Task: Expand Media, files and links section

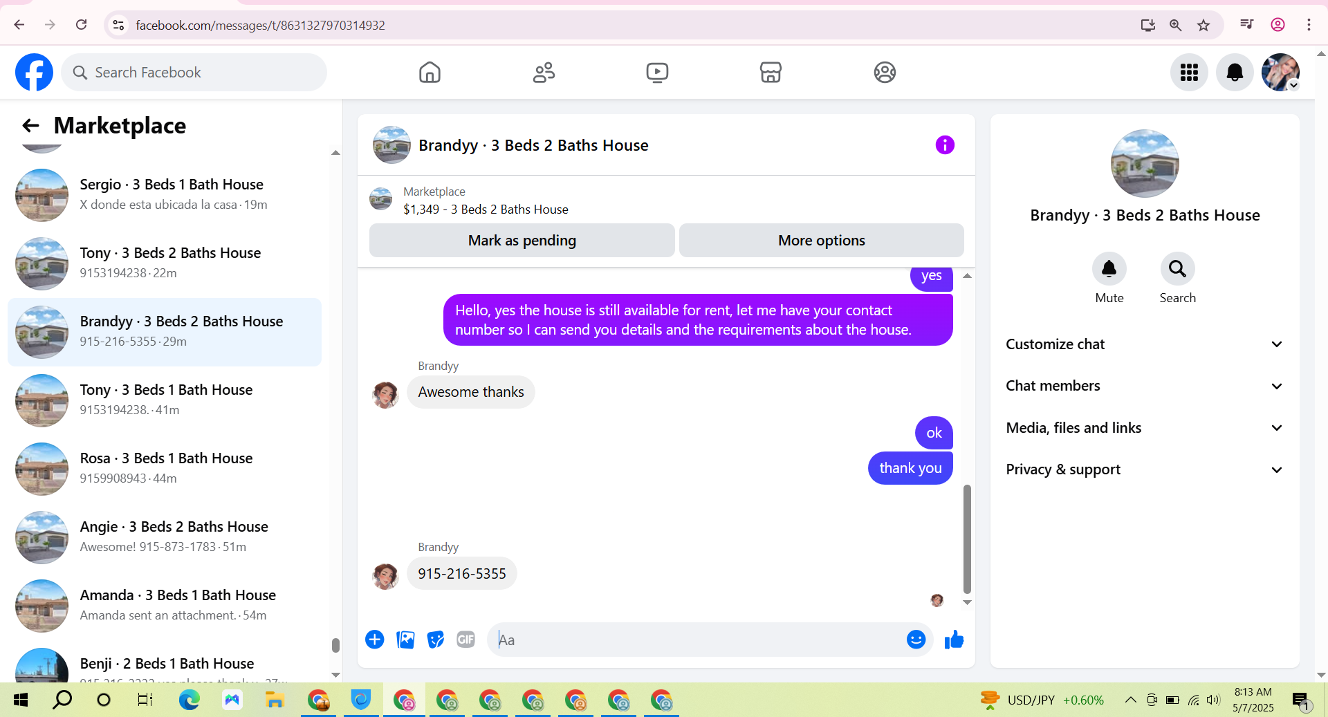Action: pos(1145,428)
